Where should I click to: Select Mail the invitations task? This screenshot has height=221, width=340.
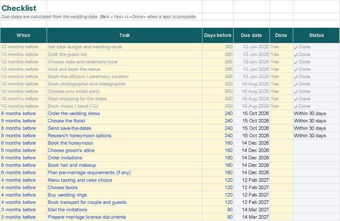(125, 210)
